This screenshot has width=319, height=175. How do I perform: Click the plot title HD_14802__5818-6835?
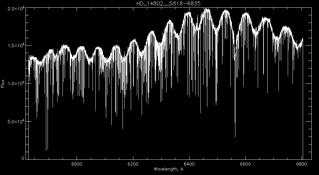tap(169, 3)
